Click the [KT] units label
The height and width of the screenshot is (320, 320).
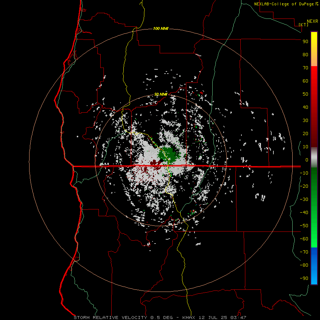pos(304,25)
